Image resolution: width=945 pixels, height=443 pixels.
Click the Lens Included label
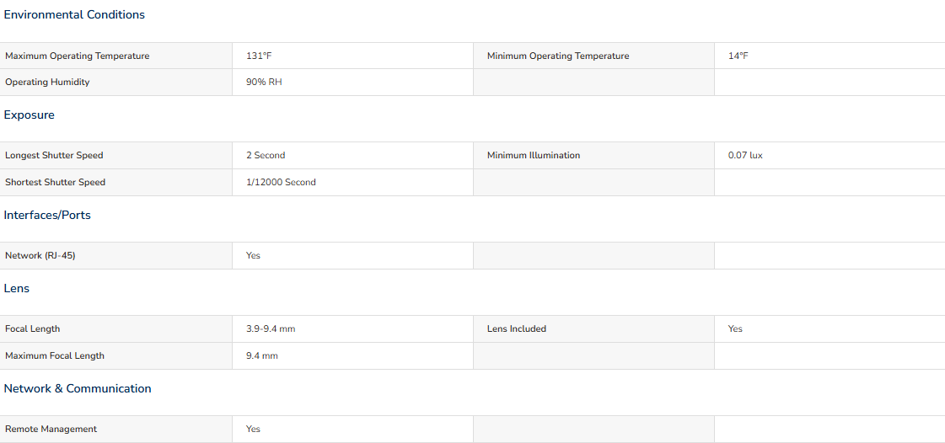coord(517,329)
